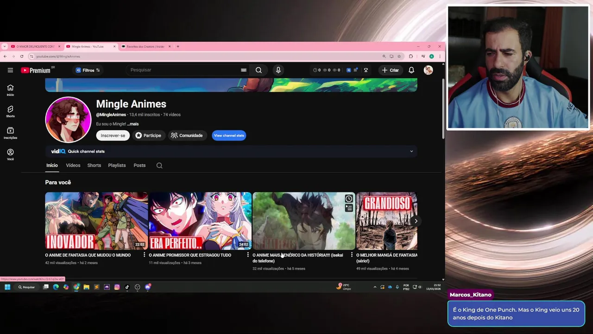
Task: Click the taskbar Pesquisar search box
Action: [x=27, y=287]
